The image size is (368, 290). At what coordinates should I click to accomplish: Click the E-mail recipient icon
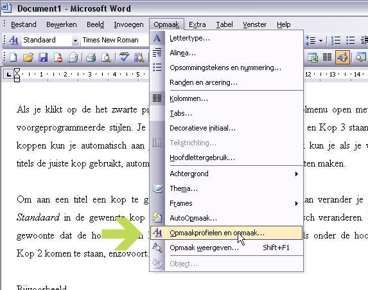[x=73, y=57]
